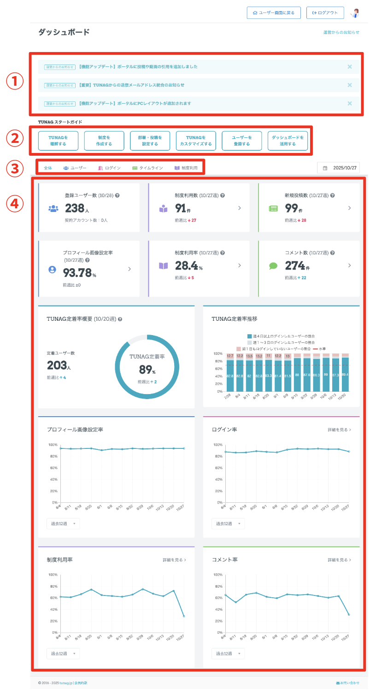Dismiss the first 機能アップデート announcement with X

click(x=350, y=67)
